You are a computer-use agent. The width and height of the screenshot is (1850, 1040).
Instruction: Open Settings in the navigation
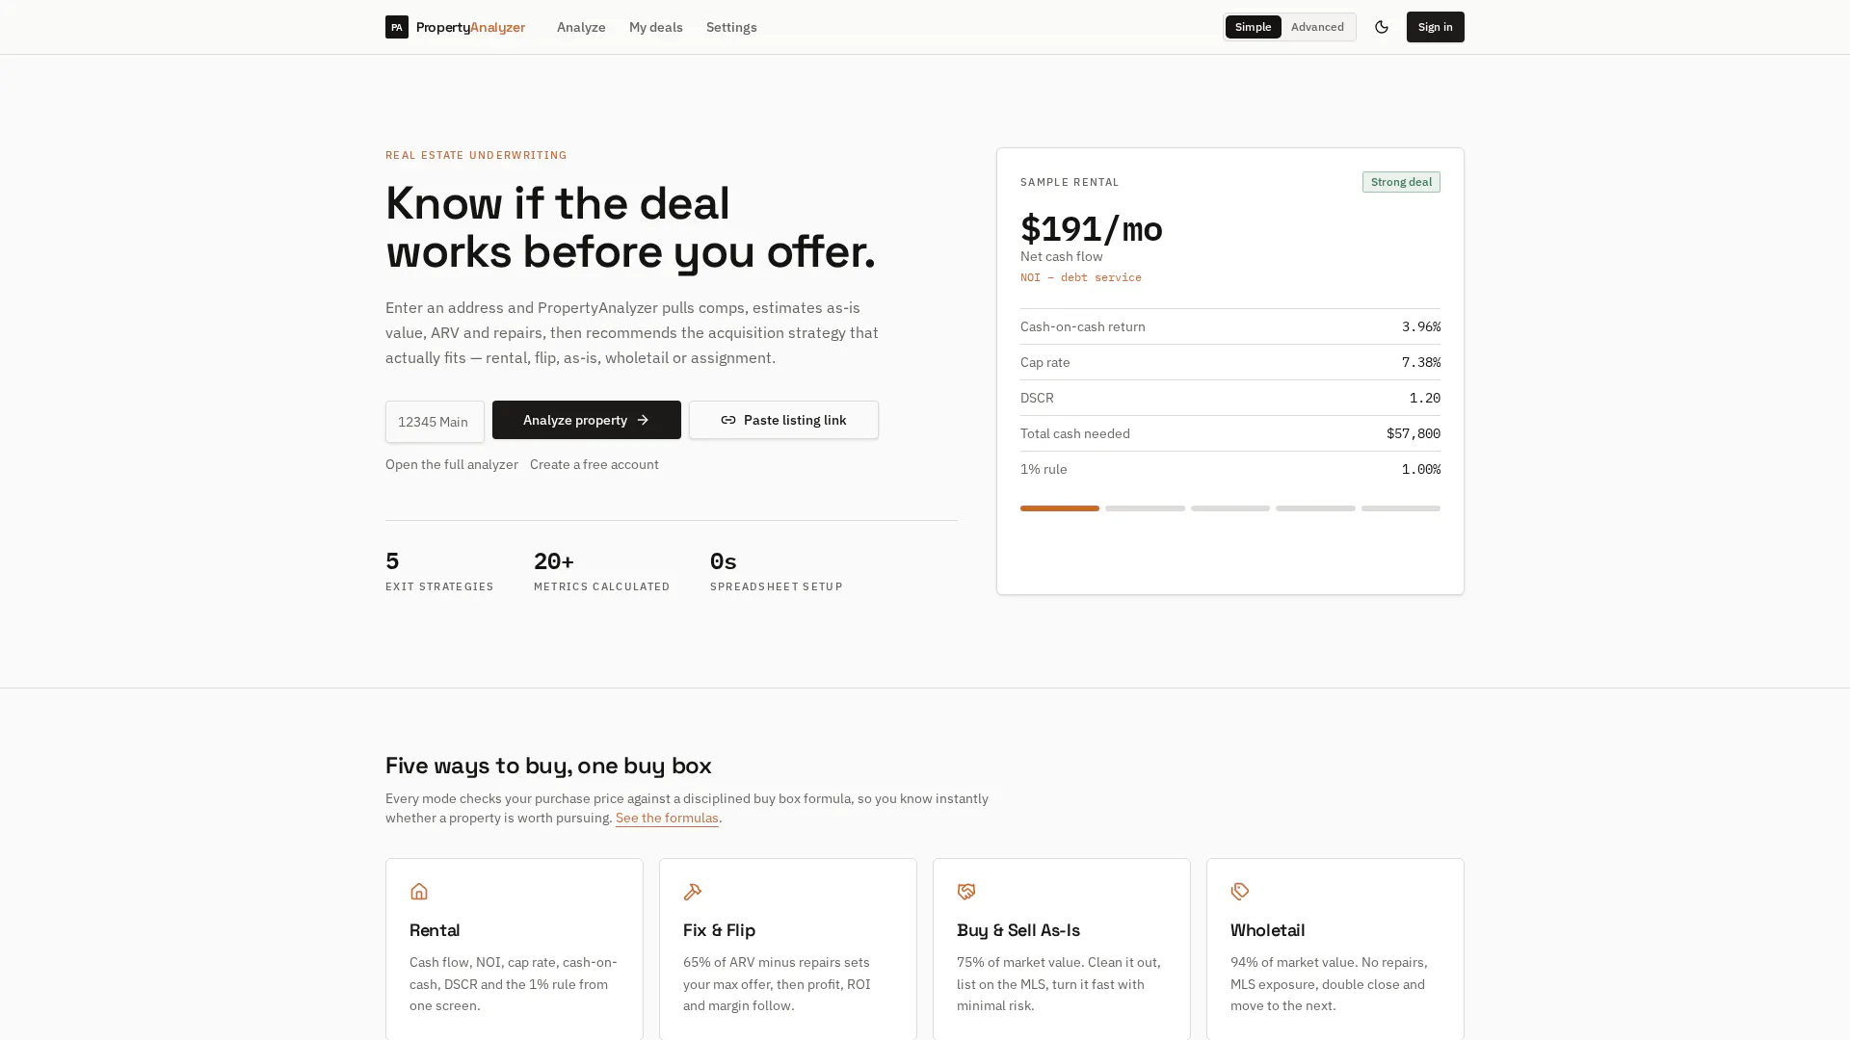coord(731,27)
